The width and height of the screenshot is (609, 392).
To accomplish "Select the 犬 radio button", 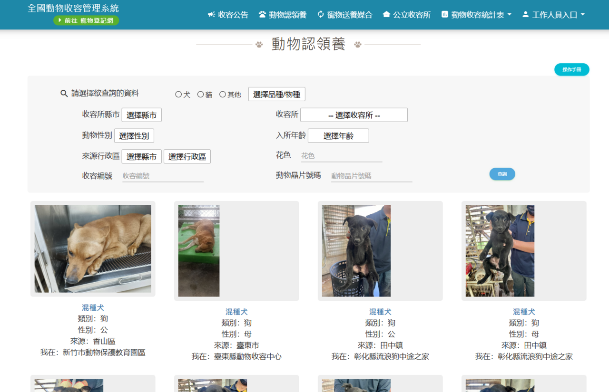I will [178, 95].
